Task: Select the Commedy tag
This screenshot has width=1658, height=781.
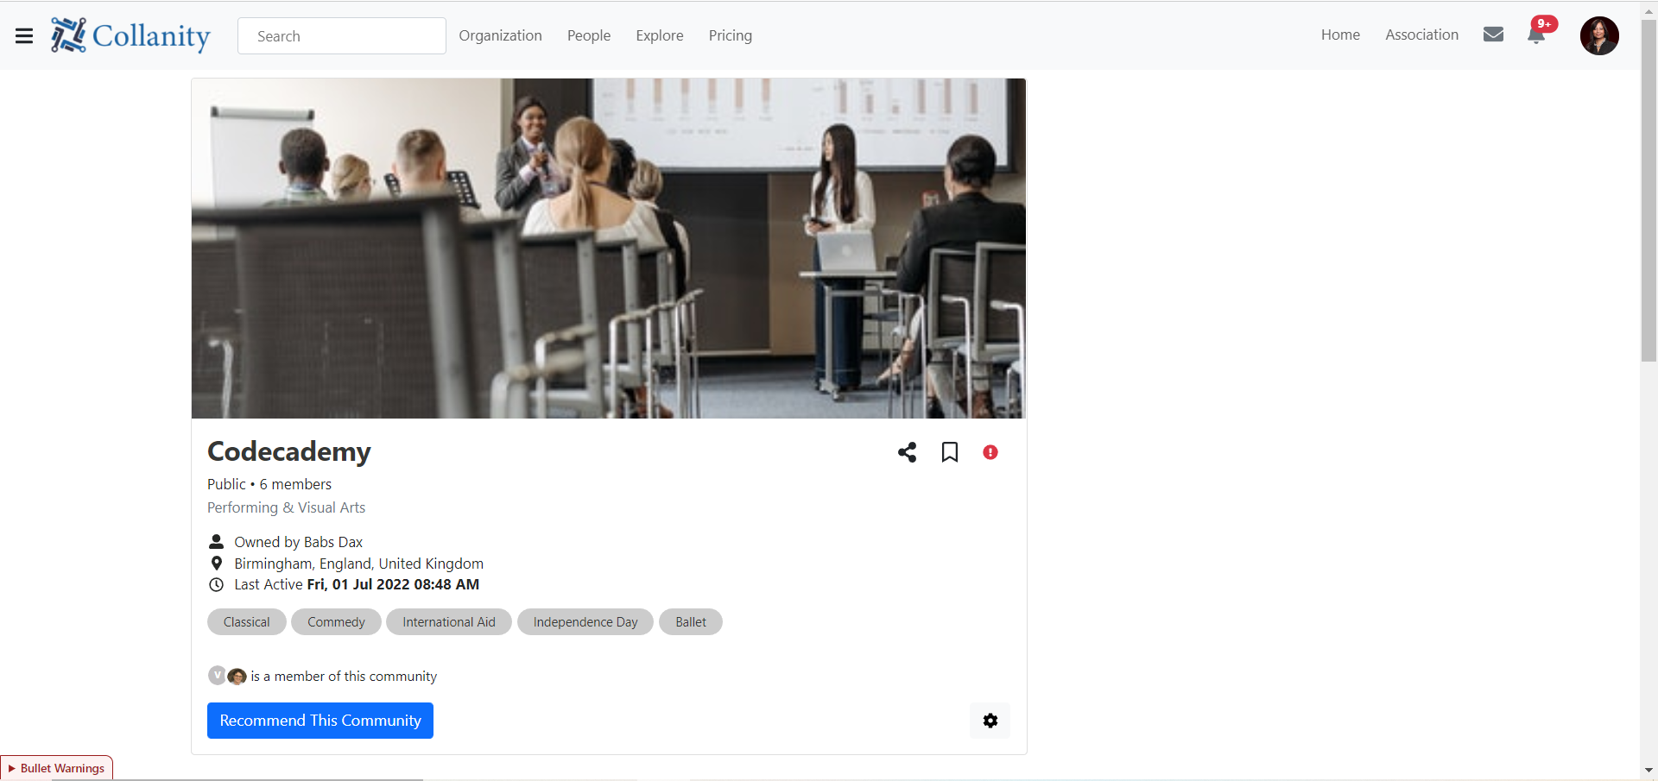Action: [x=337, y=622]
